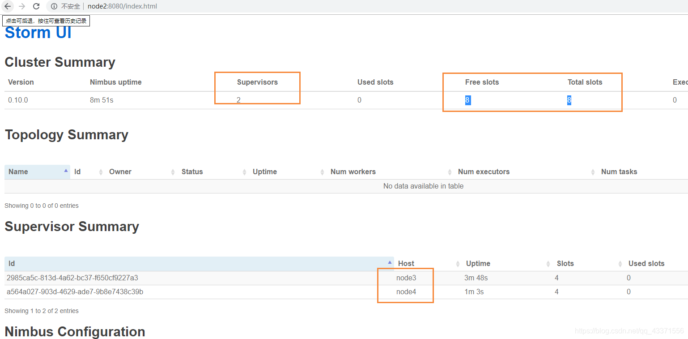
Task: Click the Slots value for node3
Action: click(557, 278)
